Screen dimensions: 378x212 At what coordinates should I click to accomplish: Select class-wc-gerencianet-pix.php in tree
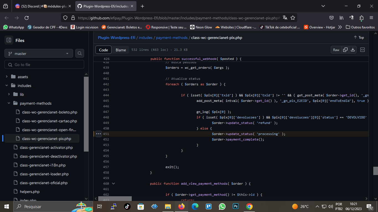[x=46, y=139]
